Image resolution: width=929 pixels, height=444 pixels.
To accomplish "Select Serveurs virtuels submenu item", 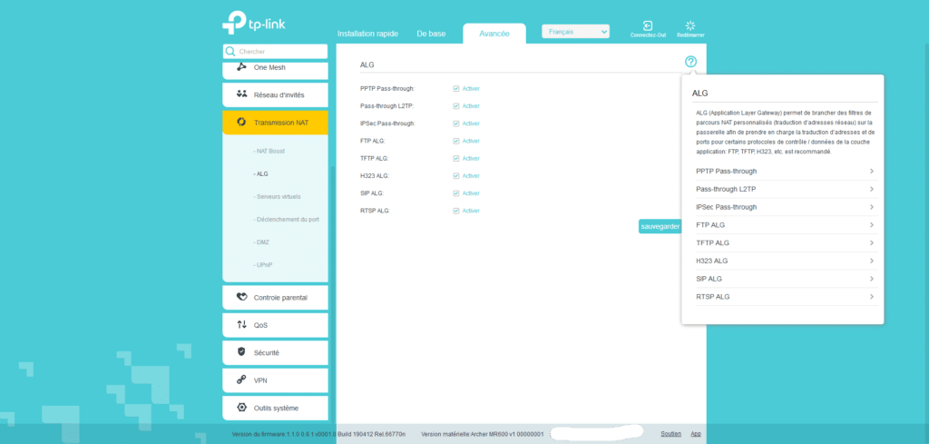I will (x=279, y=196).
